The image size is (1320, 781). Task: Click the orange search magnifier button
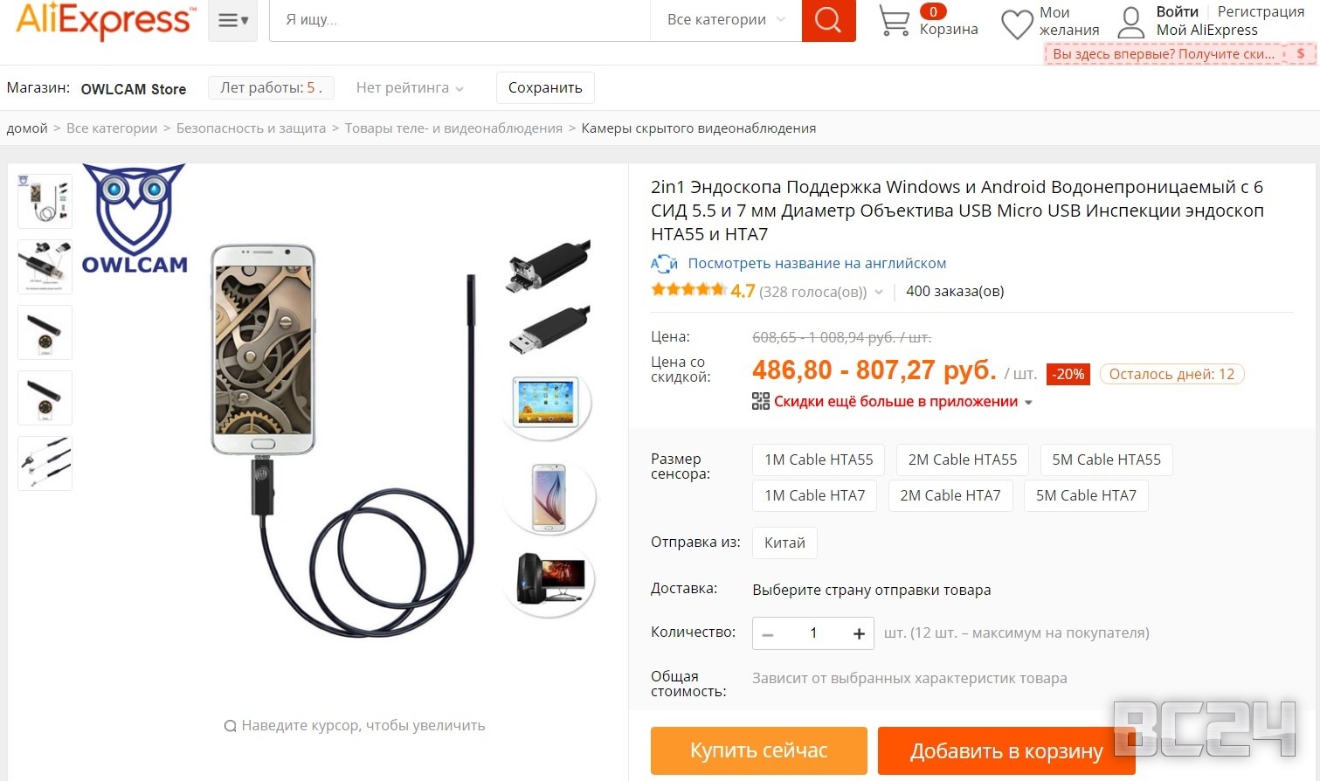[x=828, y=20]
